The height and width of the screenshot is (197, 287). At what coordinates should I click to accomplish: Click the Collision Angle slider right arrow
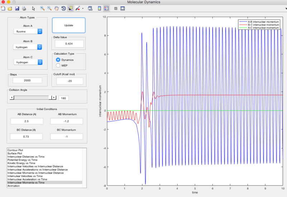[54, 98]
